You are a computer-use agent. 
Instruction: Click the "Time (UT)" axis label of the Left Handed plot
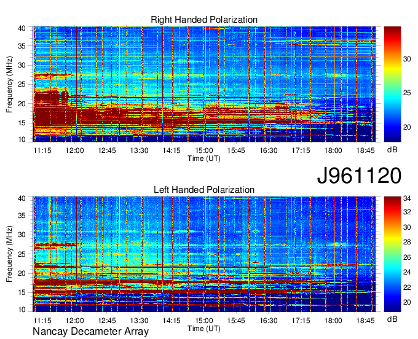pyautogui.click(x=204, y=329)
